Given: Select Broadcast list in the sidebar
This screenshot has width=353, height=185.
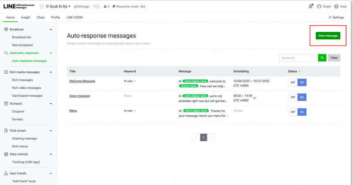Looking at the screenshot, I should [x=22, y=37].
